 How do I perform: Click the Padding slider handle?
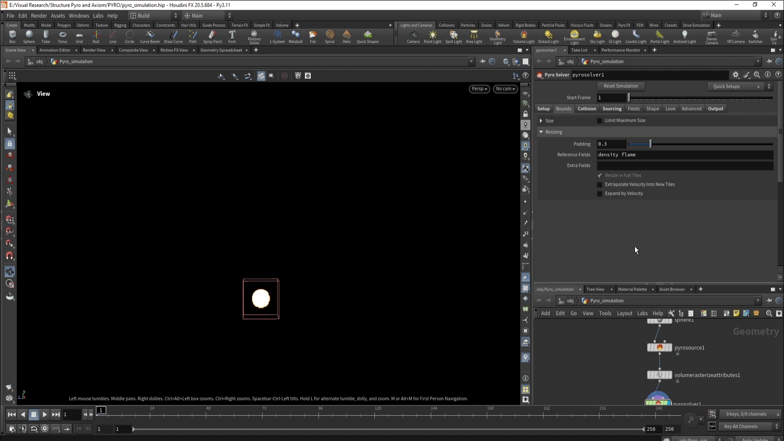(650, 144)
